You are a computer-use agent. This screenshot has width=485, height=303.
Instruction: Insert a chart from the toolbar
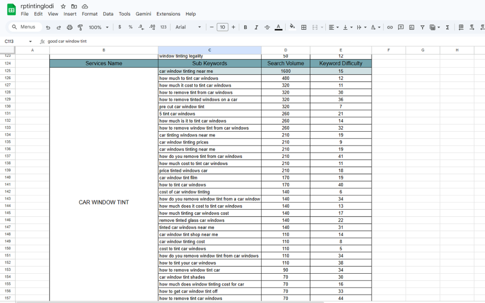(411, 28)
